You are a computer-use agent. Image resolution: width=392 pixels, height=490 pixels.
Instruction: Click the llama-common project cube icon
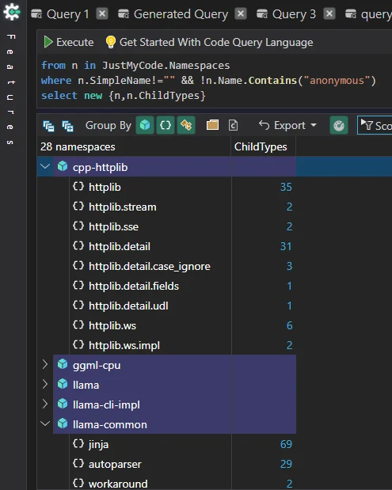[x=63, y=424]
